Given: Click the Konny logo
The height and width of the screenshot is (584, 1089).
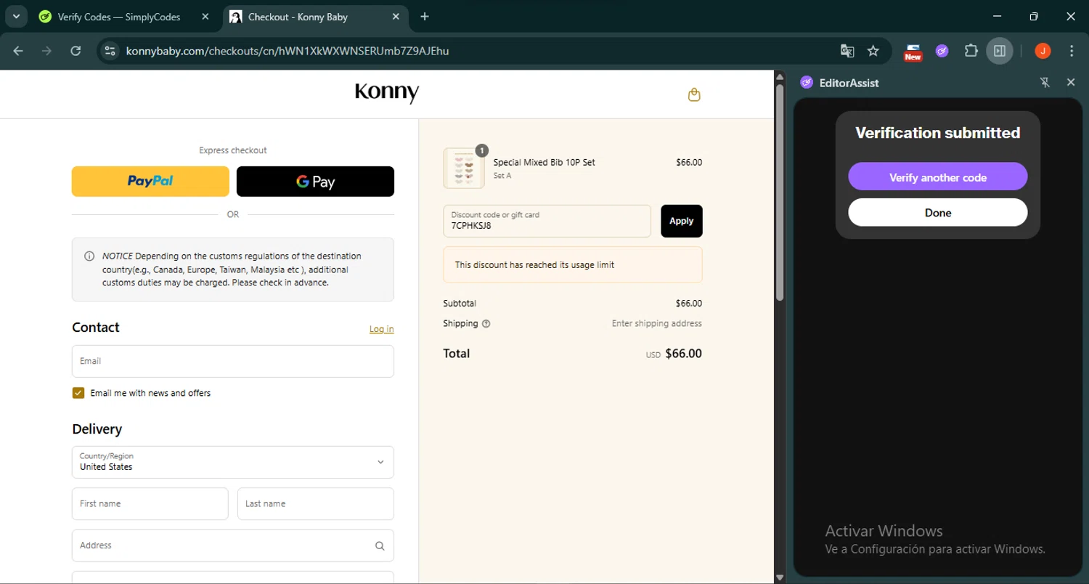Looking at the screenshot, I should tap(387, 93).
